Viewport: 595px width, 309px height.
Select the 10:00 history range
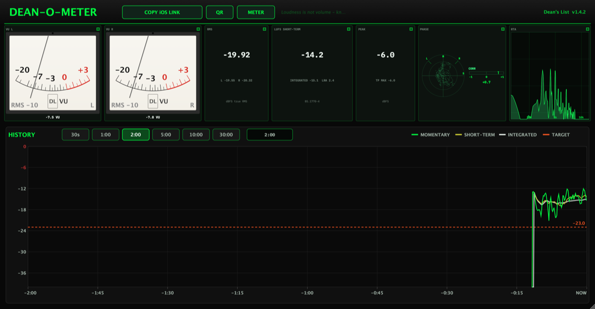point(196,135)
